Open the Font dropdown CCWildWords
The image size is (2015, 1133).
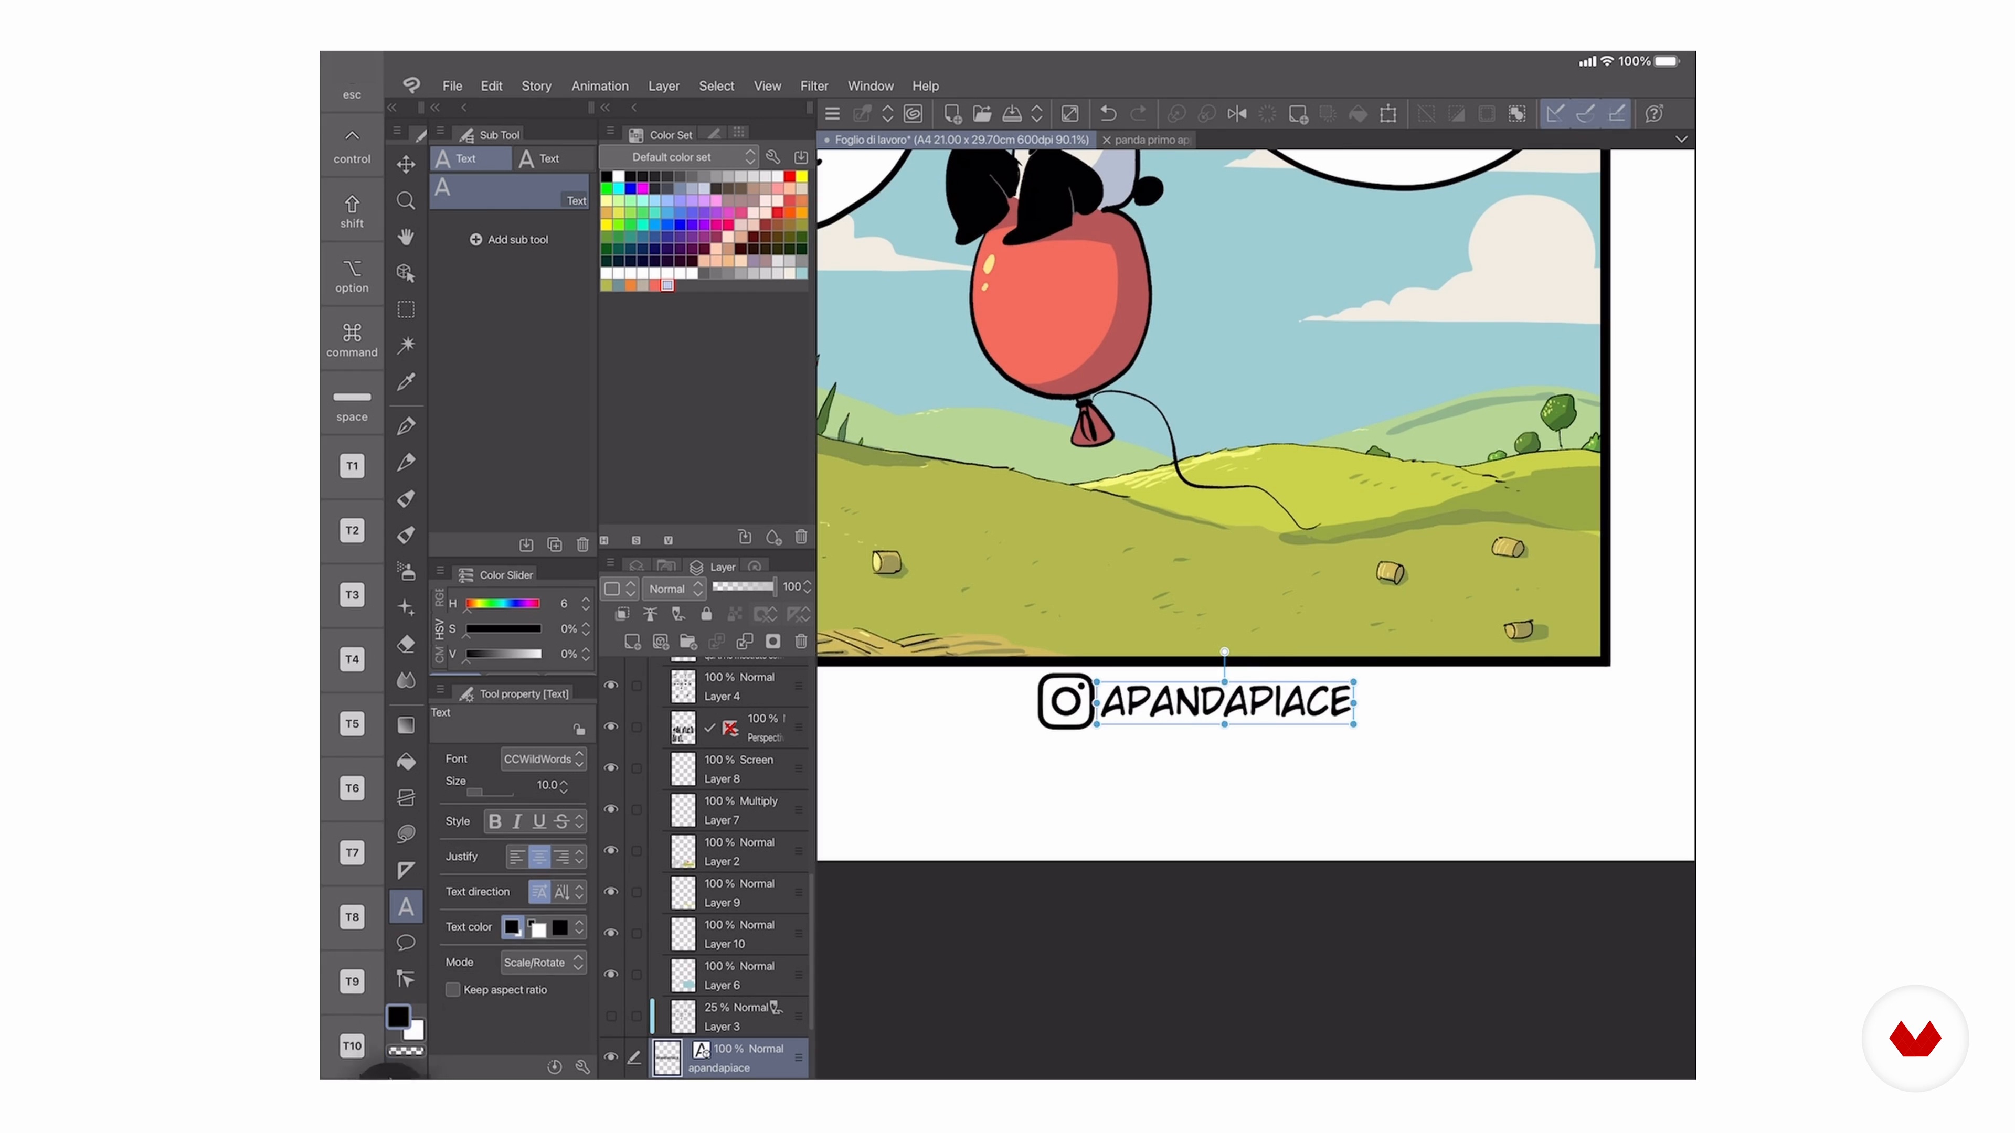pos(544,758)
